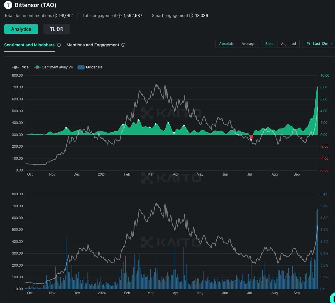Screen dimensions: 335x303
Task: Open the Last 12m time range dropdown
Action: tap(320, 44)
